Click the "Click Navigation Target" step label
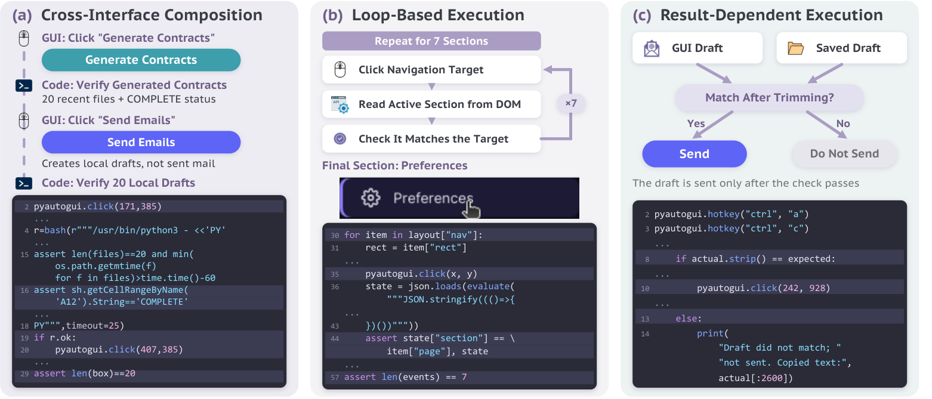The height and width of the screenshot is (399, 932). click(x=421, y=70)
